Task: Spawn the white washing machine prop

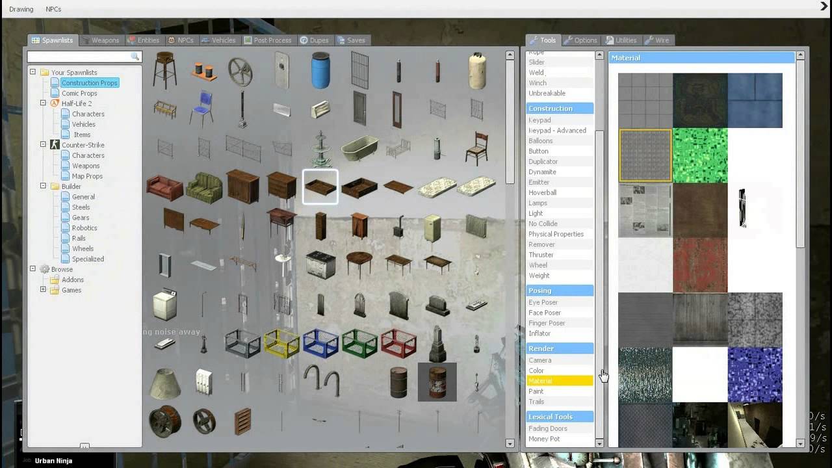Action: point(164,304)
